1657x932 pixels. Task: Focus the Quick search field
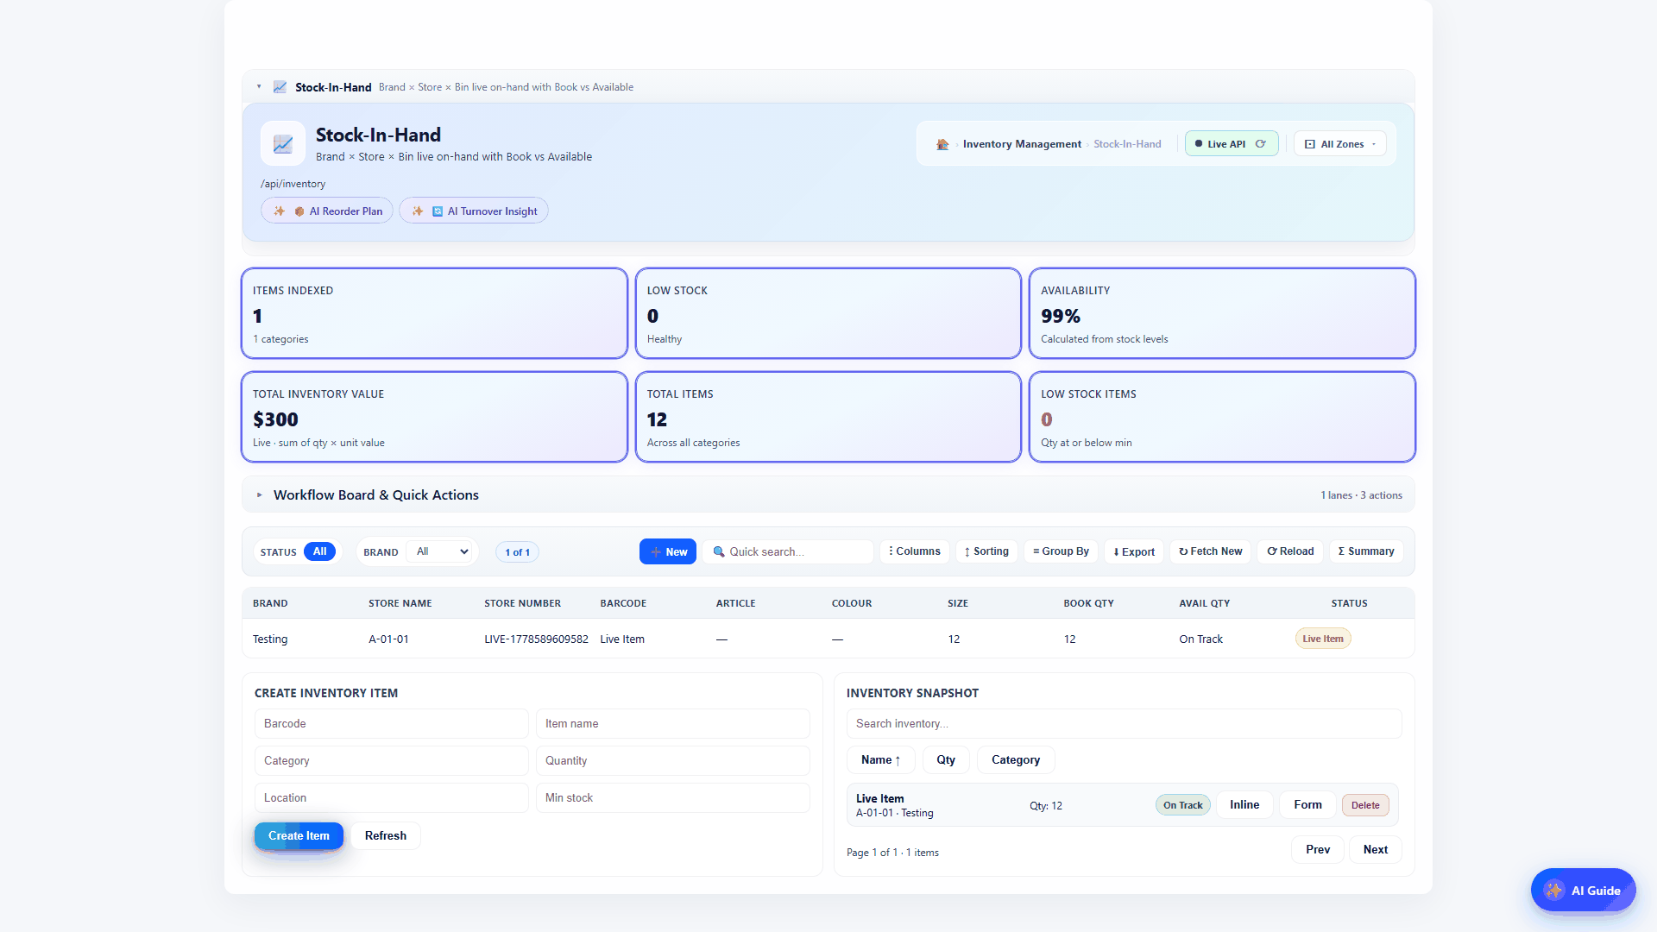pyautogui.click(x=788, y=552)
